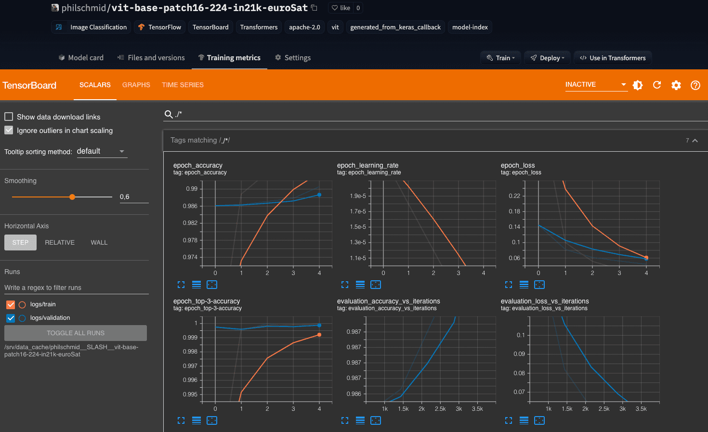Expand epoch_loss chart to full size
Viewport: 708px width, 432px height.
tap(509, 285)
